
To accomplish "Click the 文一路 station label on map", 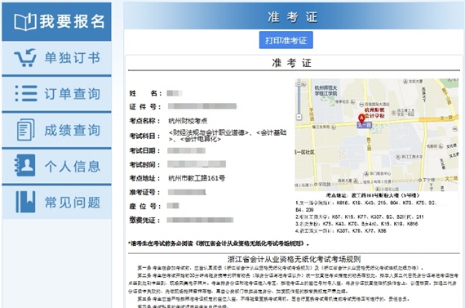I will 364,125.
